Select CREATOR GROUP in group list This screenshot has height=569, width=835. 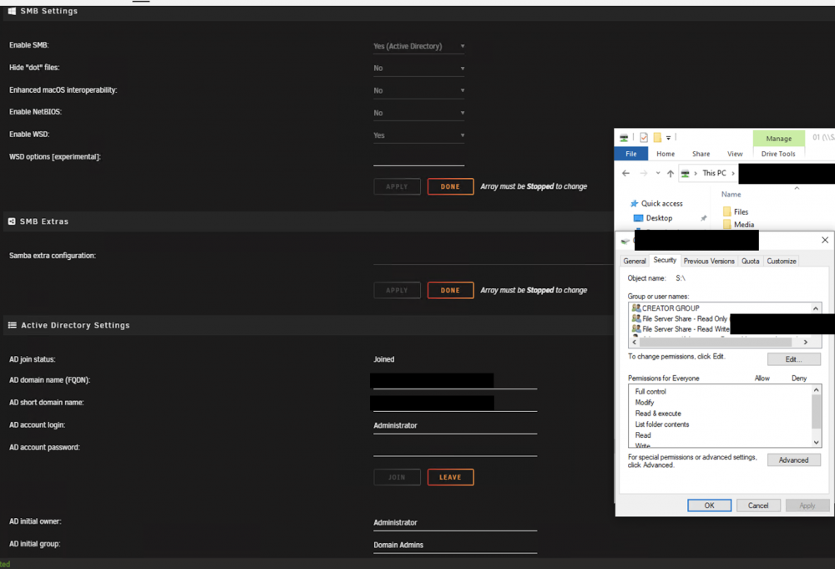671,308
